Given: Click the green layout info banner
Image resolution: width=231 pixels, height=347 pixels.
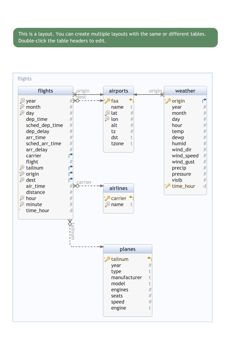Looking at the screenshot, I should coord(115,37).
